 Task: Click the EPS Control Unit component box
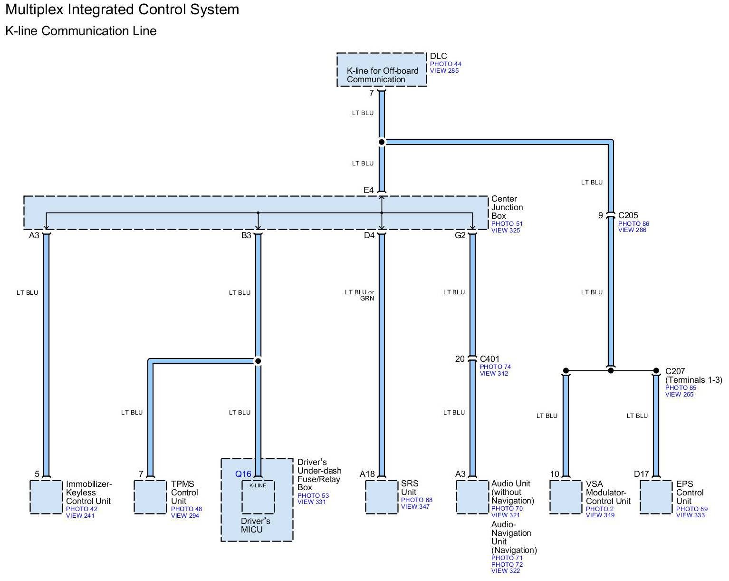point(656,497)
